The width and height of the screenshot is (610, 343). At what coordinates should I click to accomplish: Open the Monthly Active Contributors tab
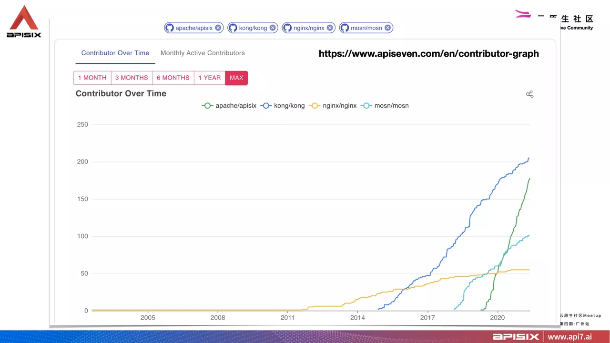203,53
